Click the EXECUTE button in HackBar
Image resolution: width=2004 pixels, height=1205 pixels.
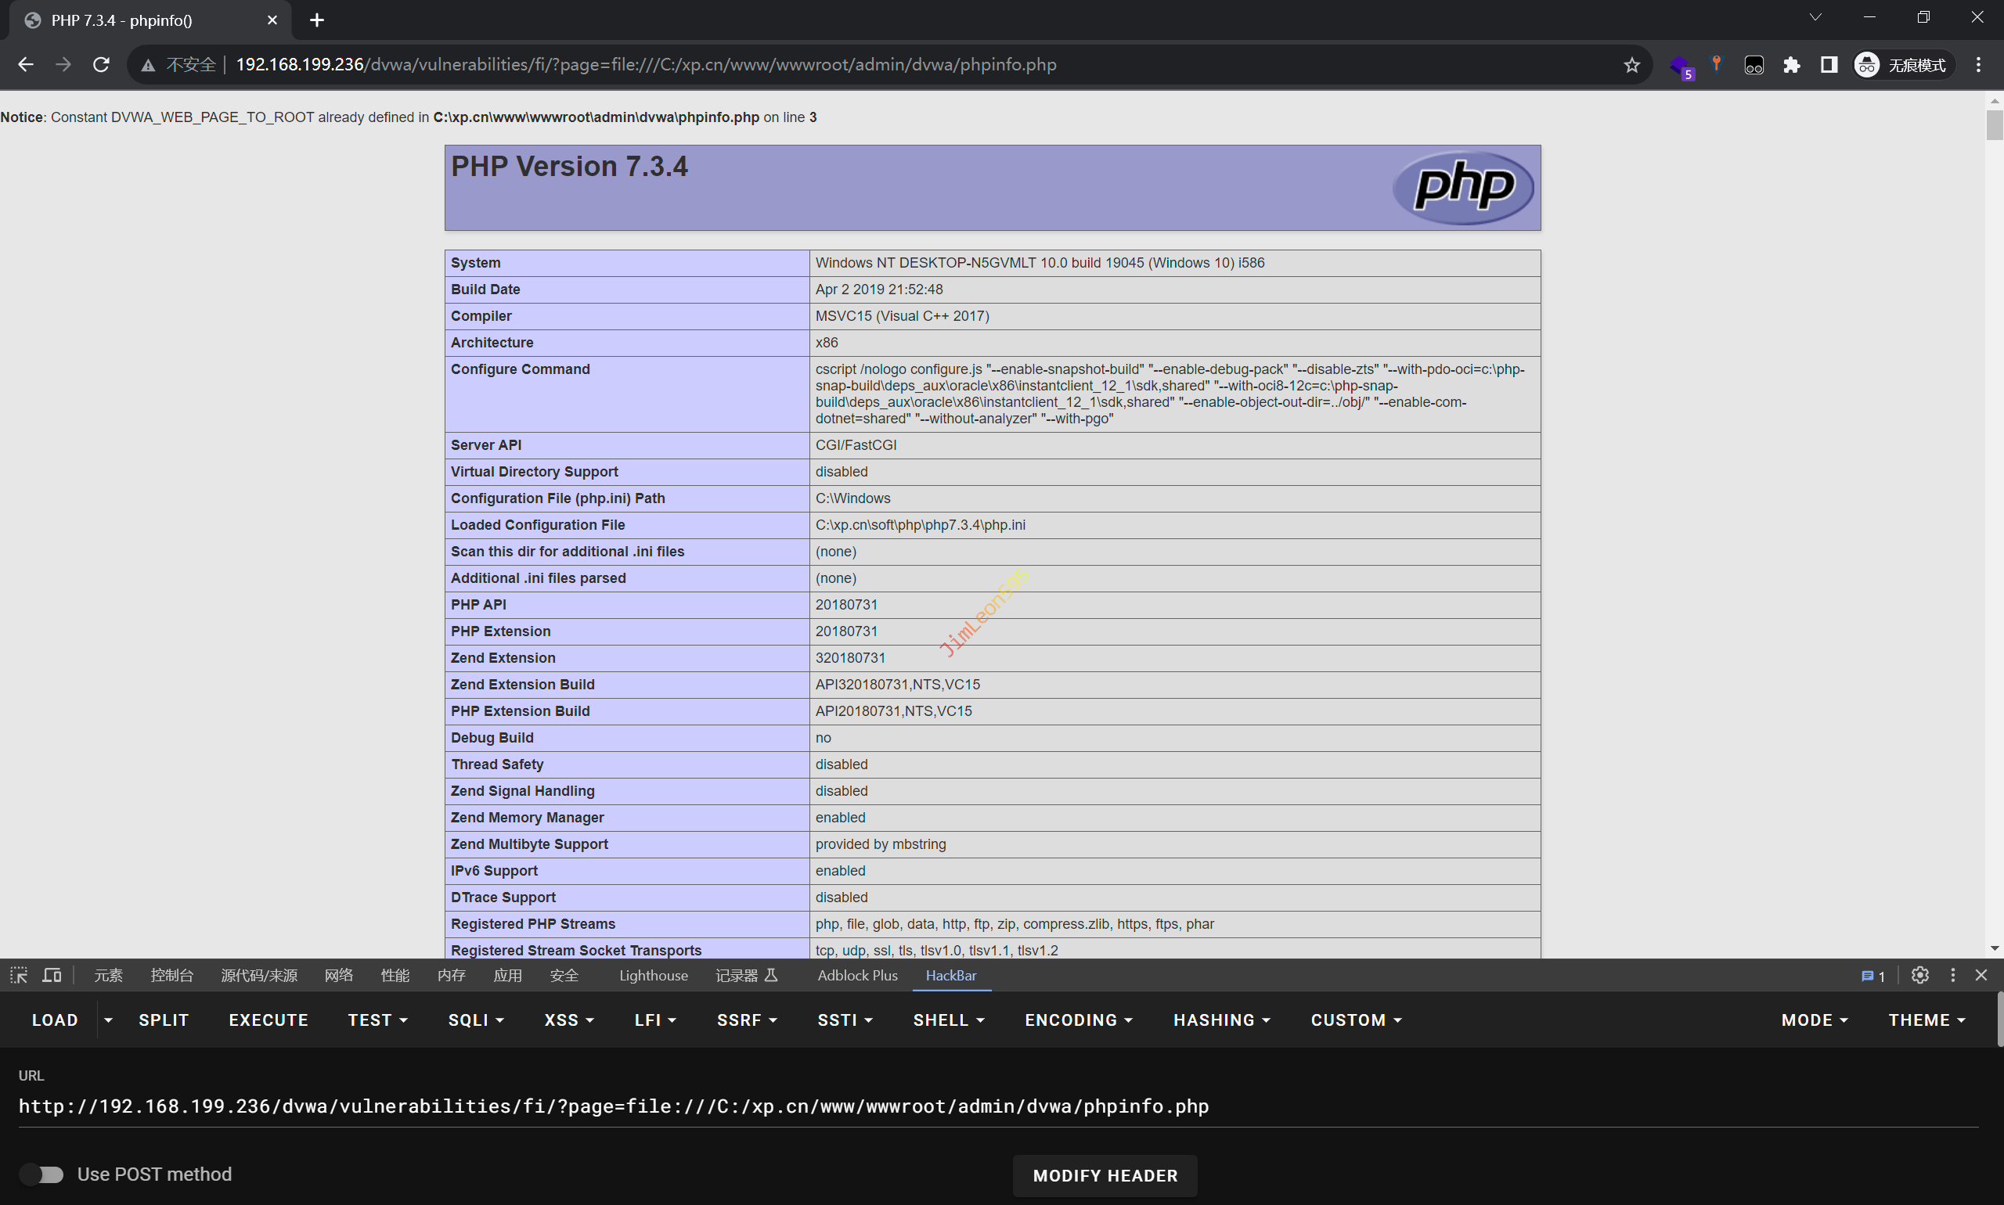[x=268, y=1020]
